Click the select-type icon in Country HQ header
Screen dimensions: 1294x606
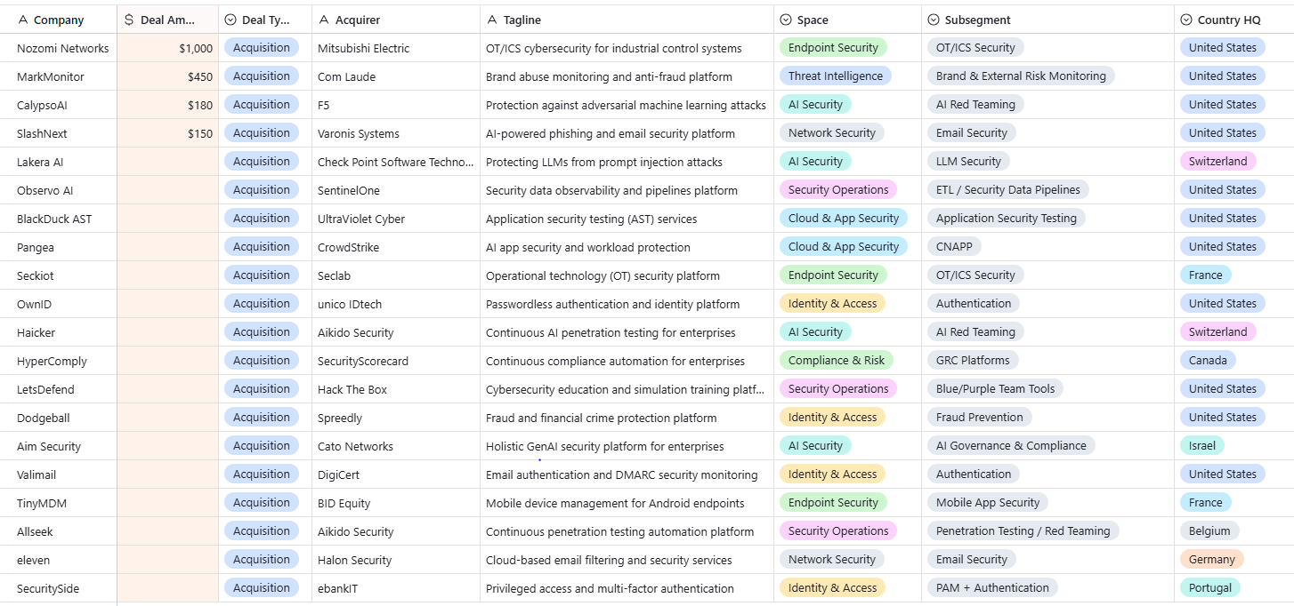(1186, 20)
